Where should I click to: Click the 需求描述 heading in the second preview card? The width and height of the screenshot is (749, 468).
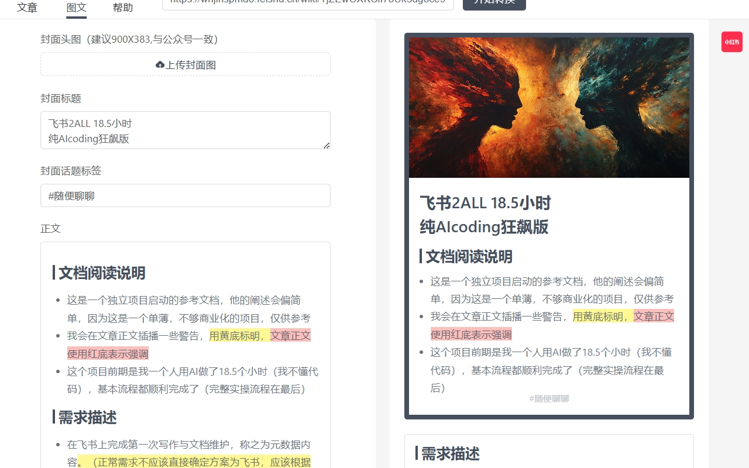(451, 453)
